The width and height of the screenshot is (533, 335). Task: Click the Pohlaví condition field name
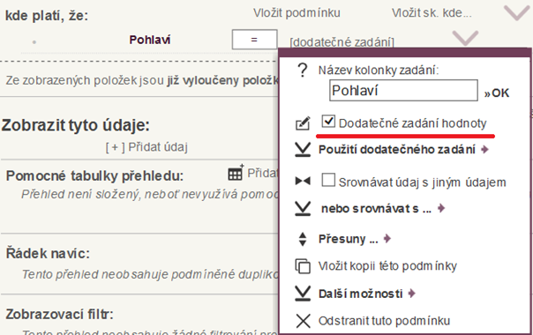[149, 40]
